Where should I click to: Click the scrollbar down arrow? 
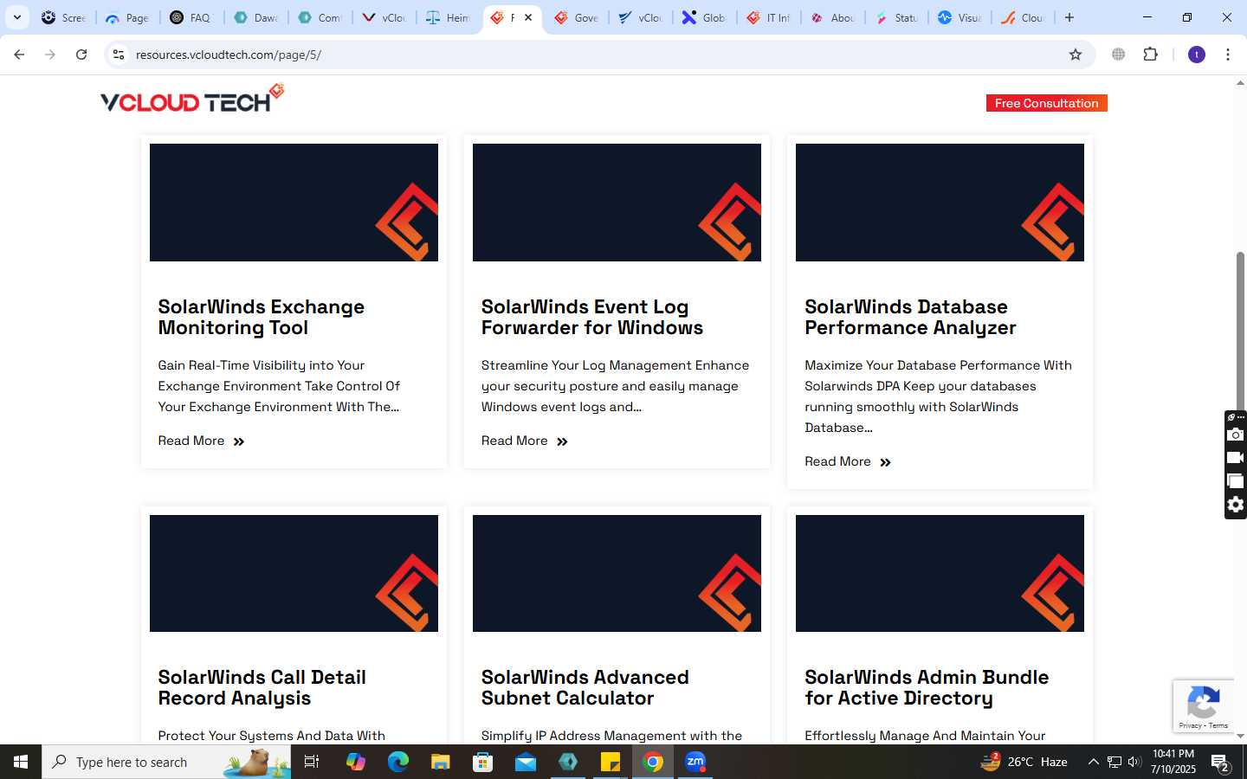click(1240, 737)
